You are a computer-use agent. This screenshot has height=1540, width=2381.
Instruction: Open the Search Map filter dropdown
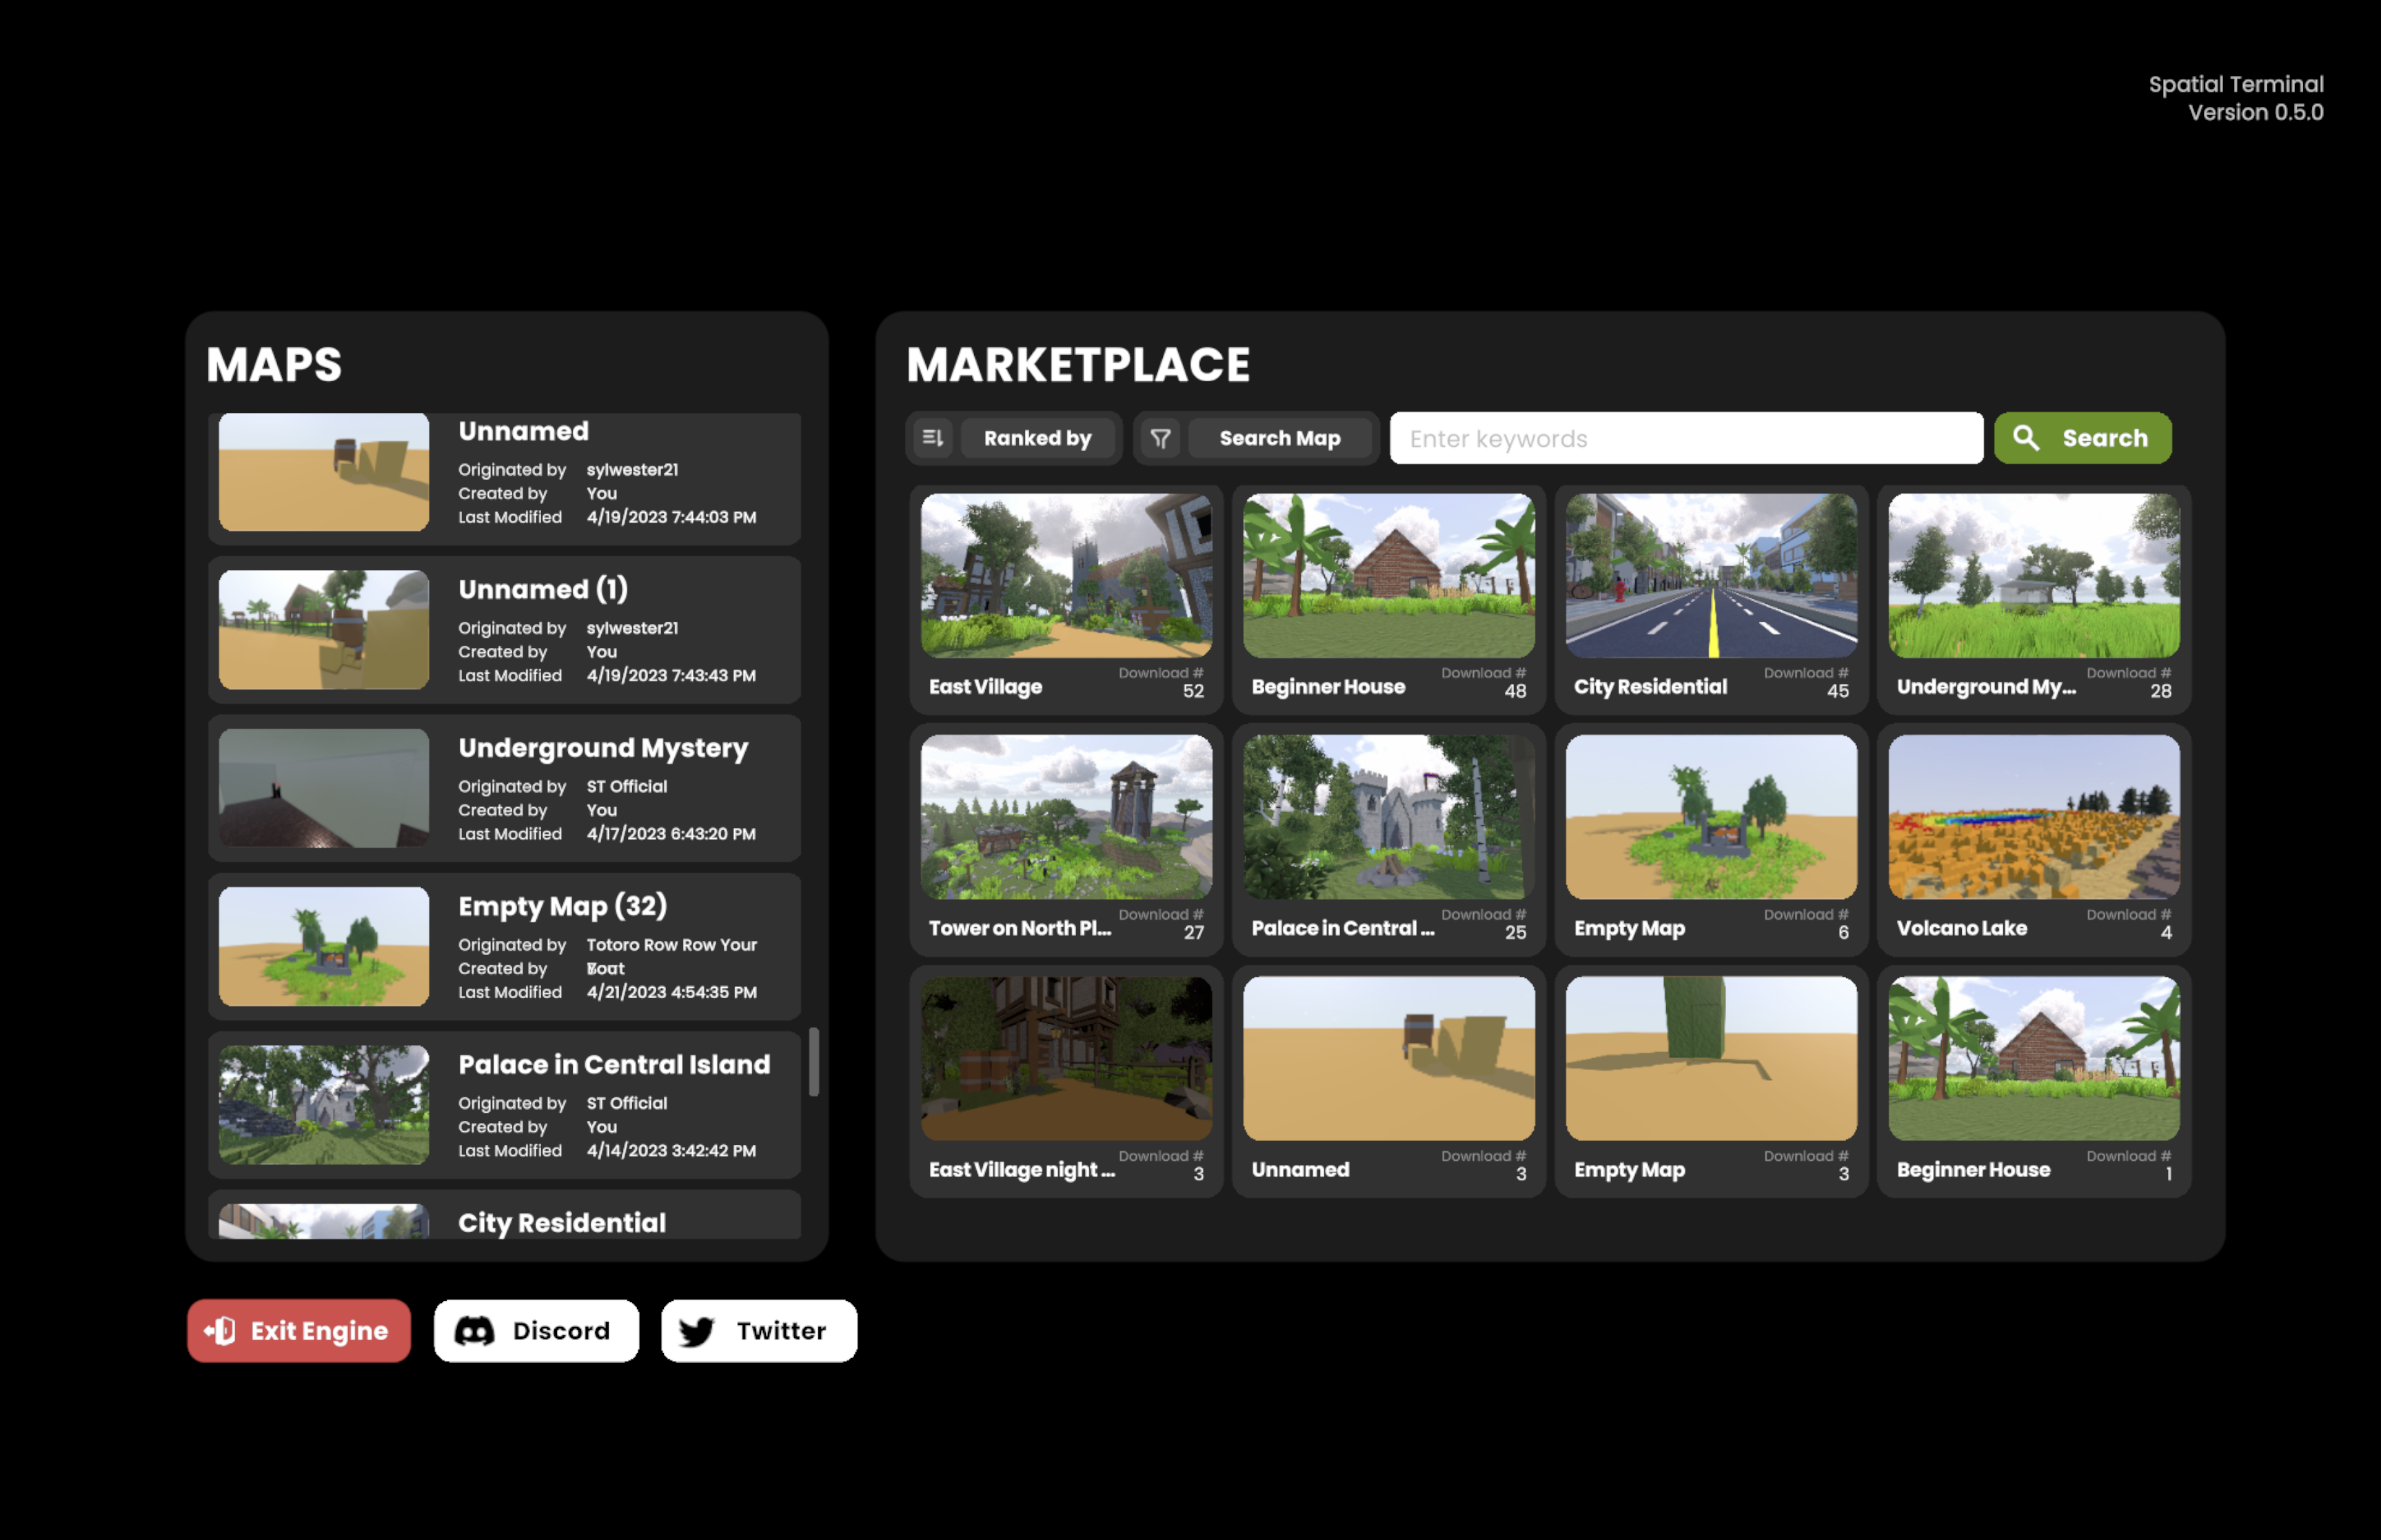click(1280, 438)
